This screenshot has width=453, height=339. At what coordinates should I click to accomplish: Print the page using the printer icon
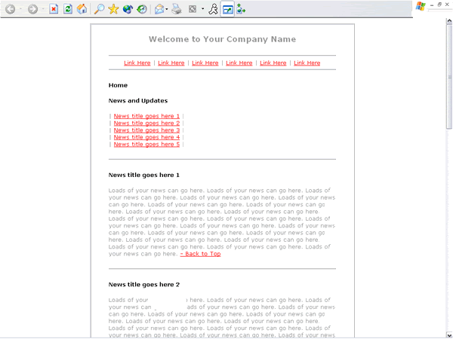coord(176,9)
